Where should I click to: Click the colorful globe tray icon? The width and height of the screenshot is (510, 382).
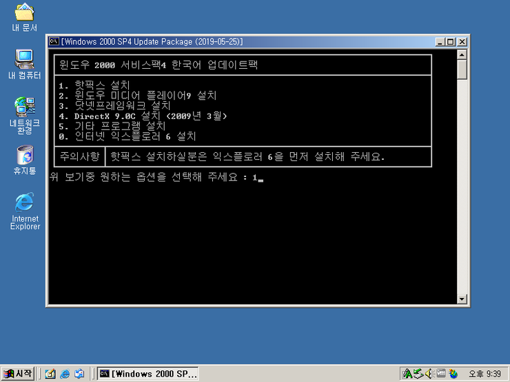(x=453, y=374)
